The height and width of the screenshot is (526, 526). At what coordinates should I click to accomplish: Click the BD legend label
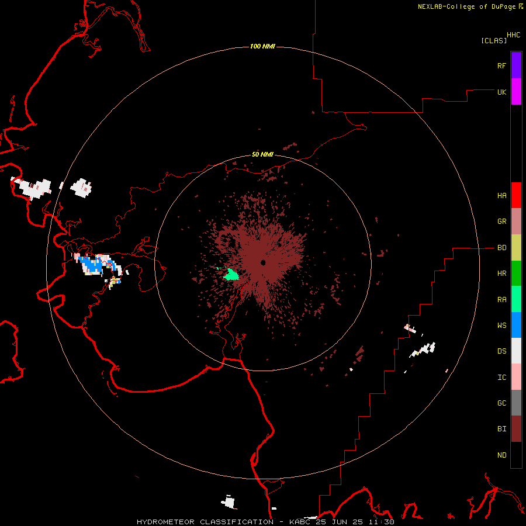[x=501, y=248]
